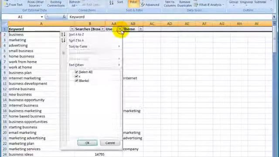Click the vertical scrollbar

[x=274, y=89]
